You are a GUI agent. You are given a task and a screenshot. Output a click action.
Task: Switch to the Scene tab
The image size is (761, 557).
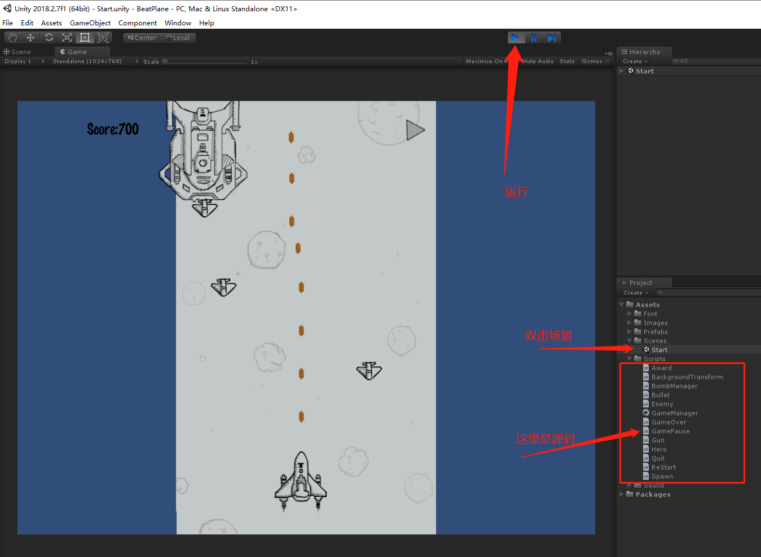click(x=17, y=52)
